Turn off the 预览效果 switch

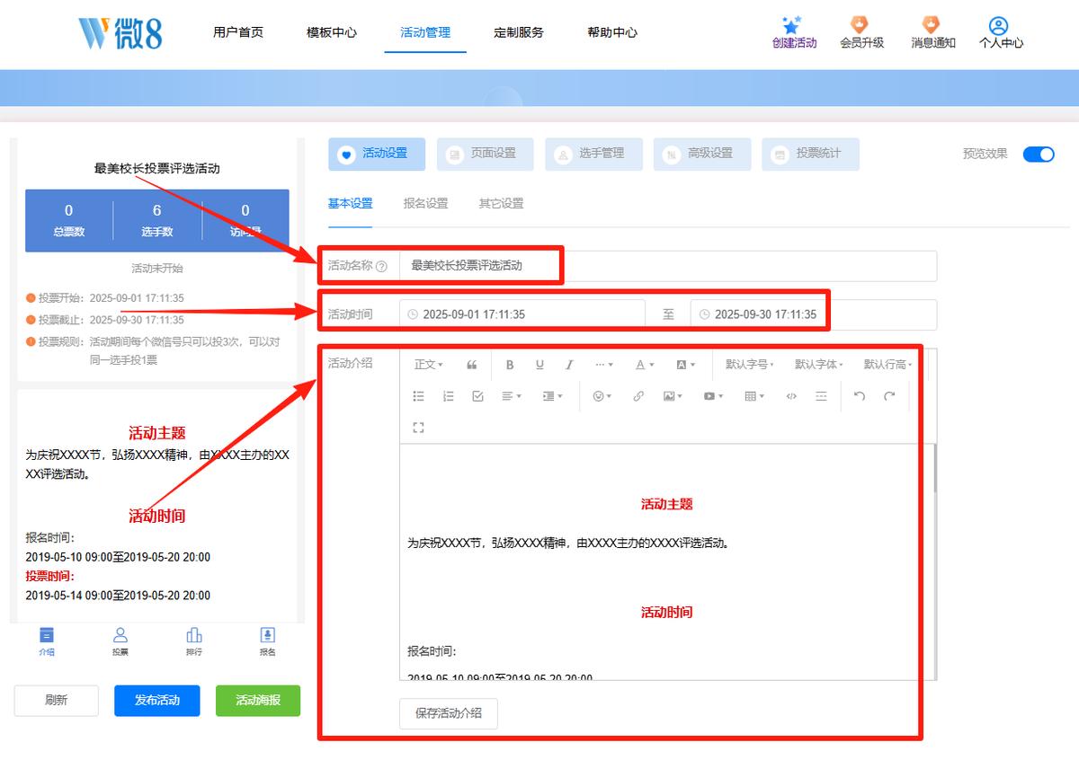1039,154
